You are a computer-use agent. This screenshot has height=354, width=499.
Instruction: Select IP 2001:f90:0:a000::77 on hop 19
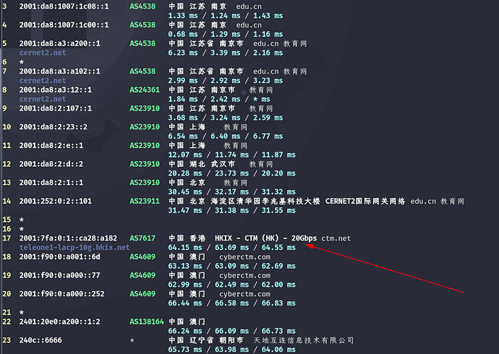pyautogui.click(x=59, y=275)
